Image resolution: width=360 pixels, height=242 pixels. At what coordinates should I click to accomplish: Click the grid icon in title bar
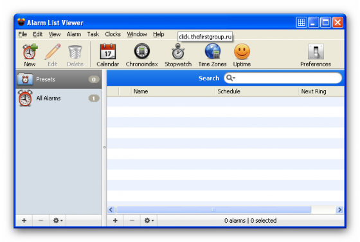coord(301,23)
